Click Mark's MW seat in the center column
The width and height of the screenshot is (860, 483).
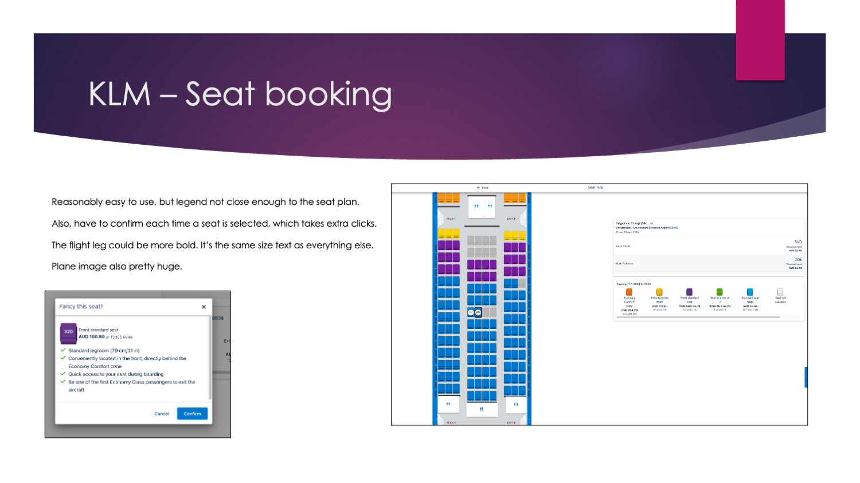pyautogui.click(x=478, y=312)
